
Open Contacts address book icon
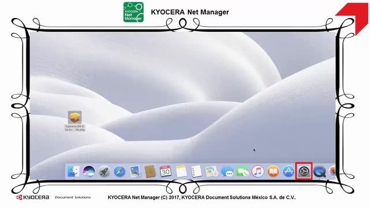(x=150, y=172)
